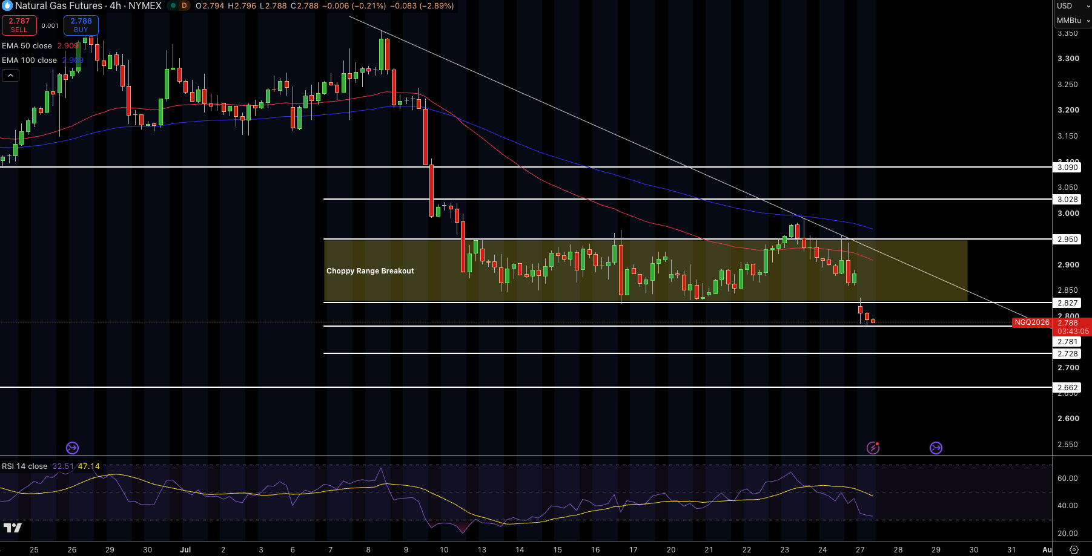Click the purple event marker near July 29
This screenshot has width=1092, height=556.
click(936, 448)
